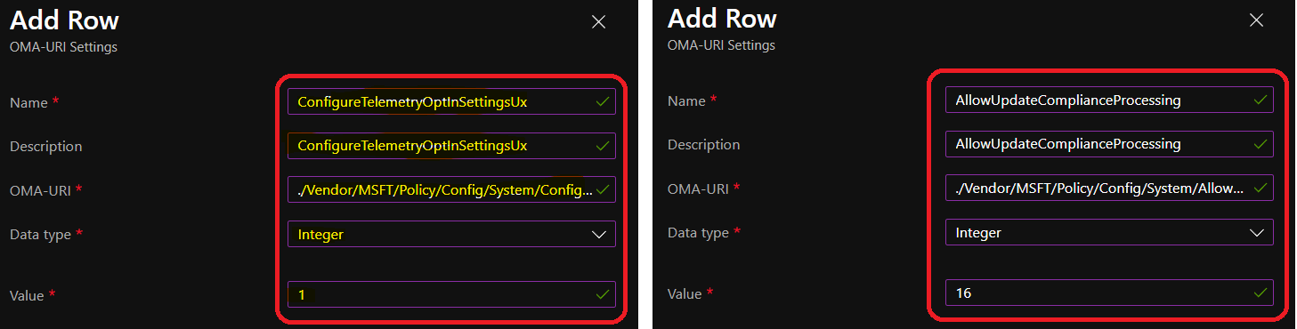
Task: Open the left Data type Integer dropdown
Action: coord(451,234)
